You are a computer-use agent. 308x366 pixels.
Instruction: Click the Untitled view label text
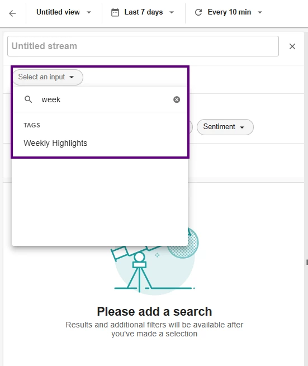(58, 12)
